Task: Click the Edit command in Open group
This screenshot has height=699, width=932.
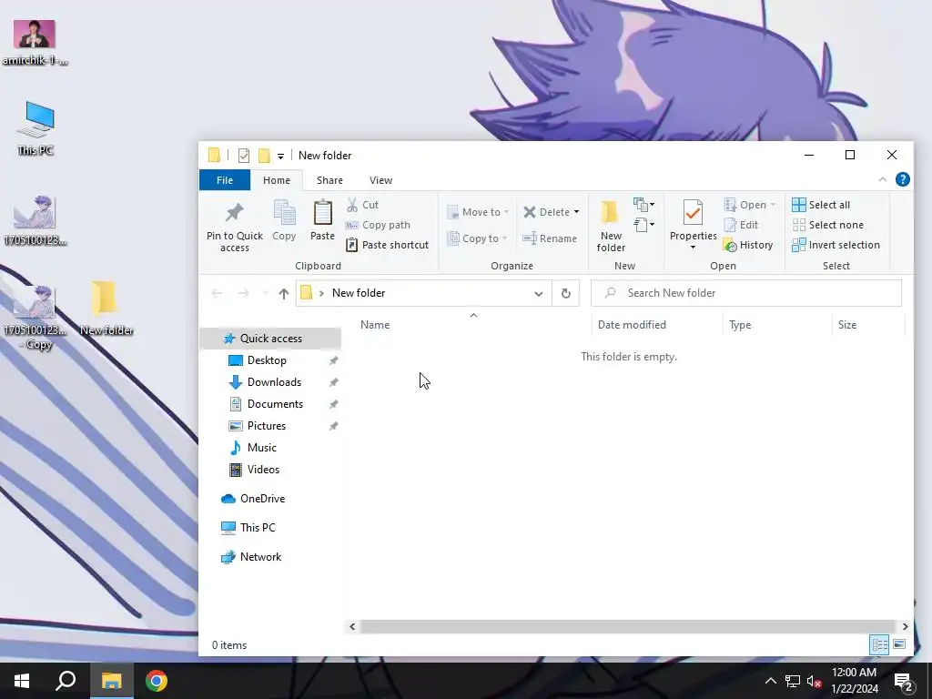Action: [x=741, y=225]
